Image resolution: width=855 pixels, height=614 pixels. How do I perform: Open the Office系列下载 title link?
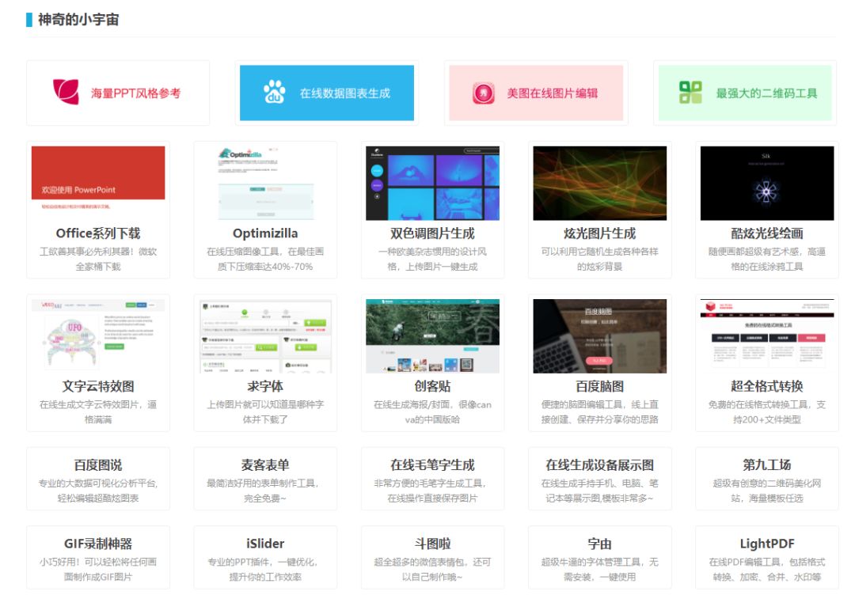click(98, 233)
